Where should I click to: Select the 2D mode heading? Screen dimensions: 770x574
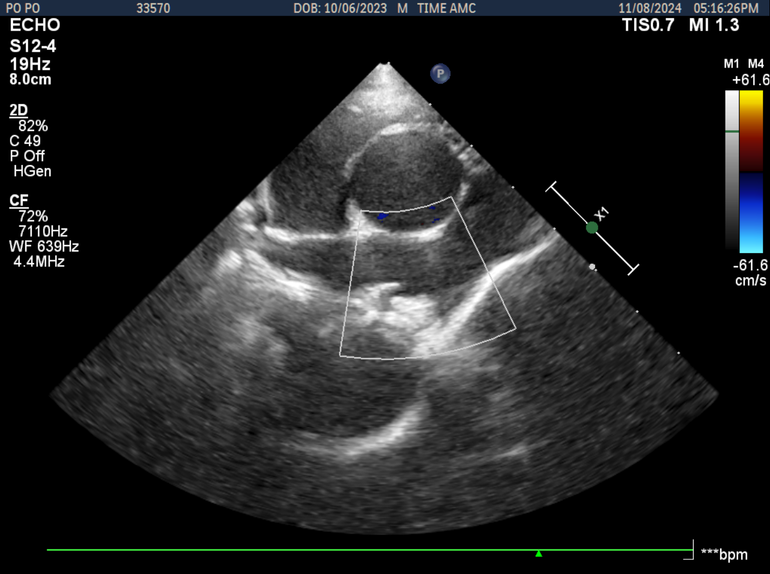point(19,110)
